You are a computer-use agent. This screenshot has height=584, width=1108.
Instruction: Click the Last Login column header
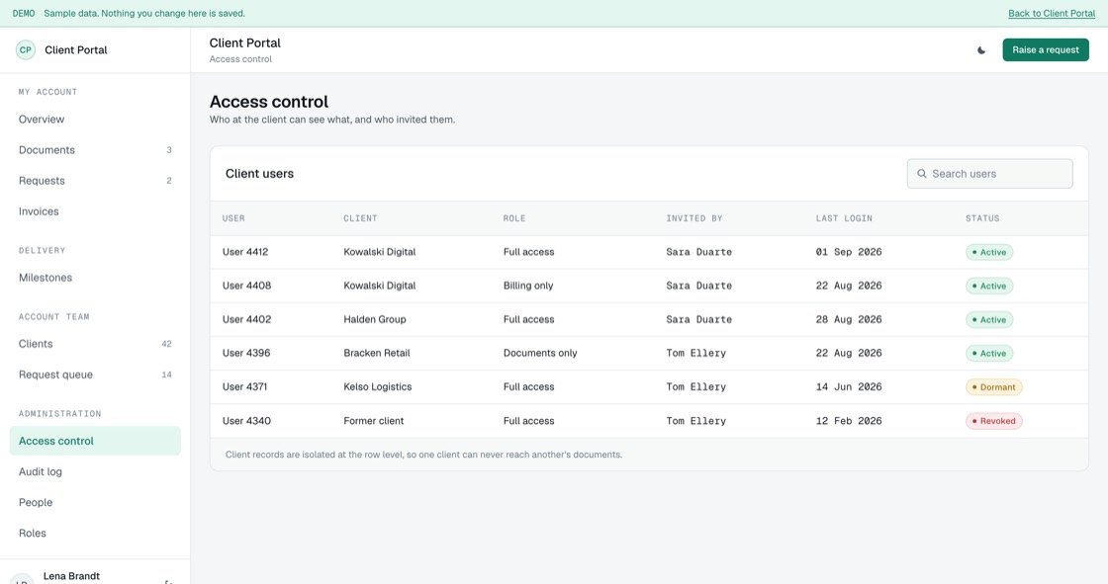point(844,218)
